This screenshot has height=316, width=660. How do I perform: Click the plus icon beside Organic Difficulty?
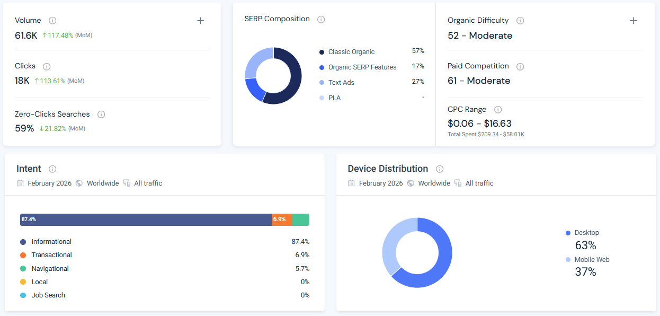[x=634, y=21]
